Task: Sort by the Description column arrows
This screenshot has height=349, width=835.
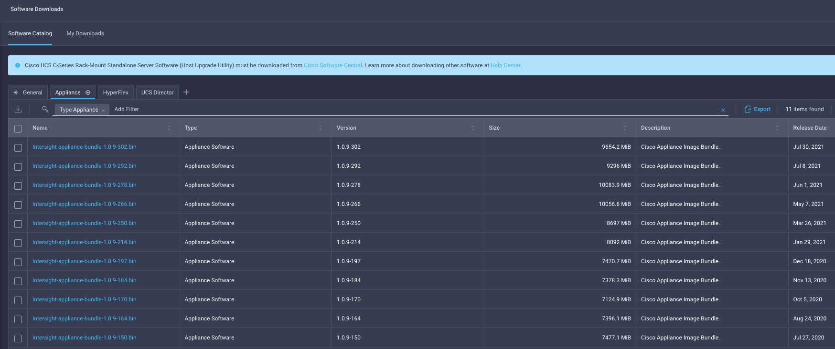Action: click(777, 128)
